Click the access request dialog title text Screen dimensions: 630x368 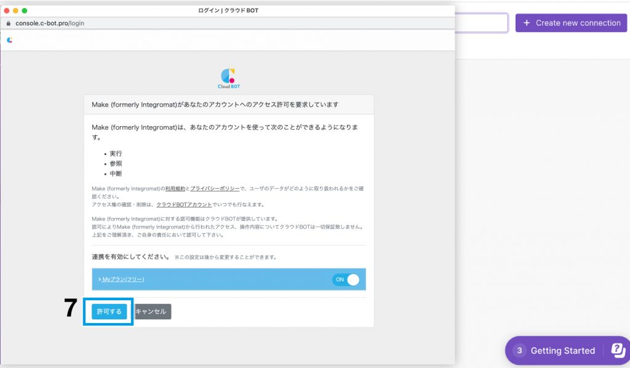(x=215, y=105)
